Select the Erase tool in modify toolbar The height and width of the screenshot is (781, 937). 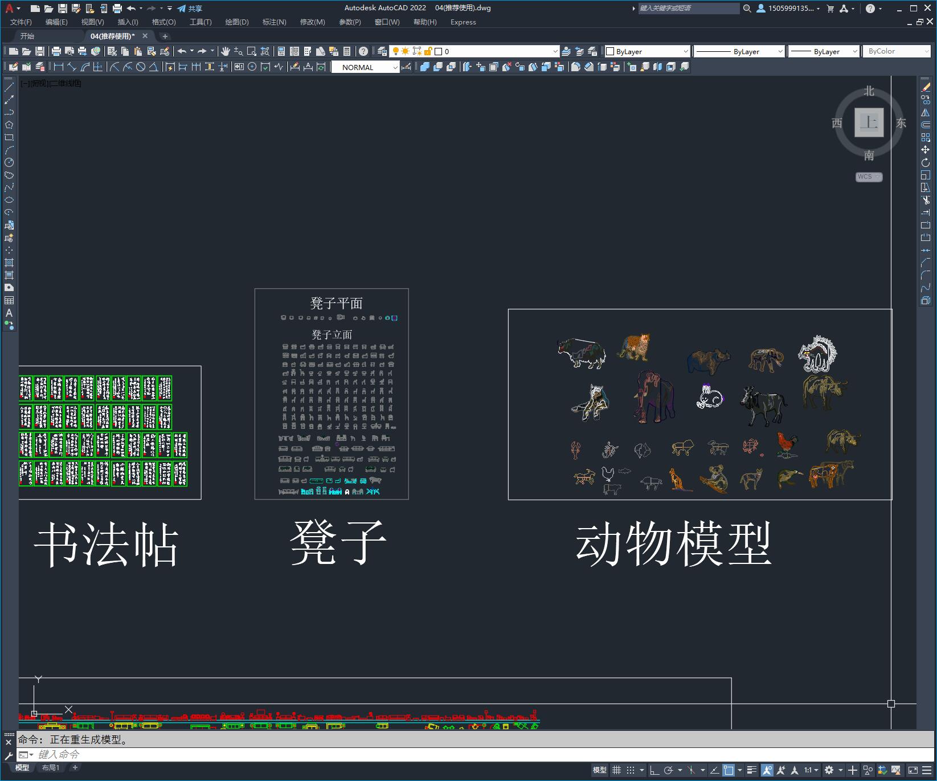coord(926,87)
